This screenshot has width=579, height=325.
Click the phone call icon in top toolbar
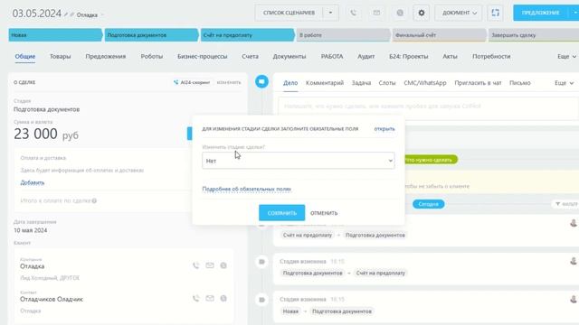tap(354, 13)
